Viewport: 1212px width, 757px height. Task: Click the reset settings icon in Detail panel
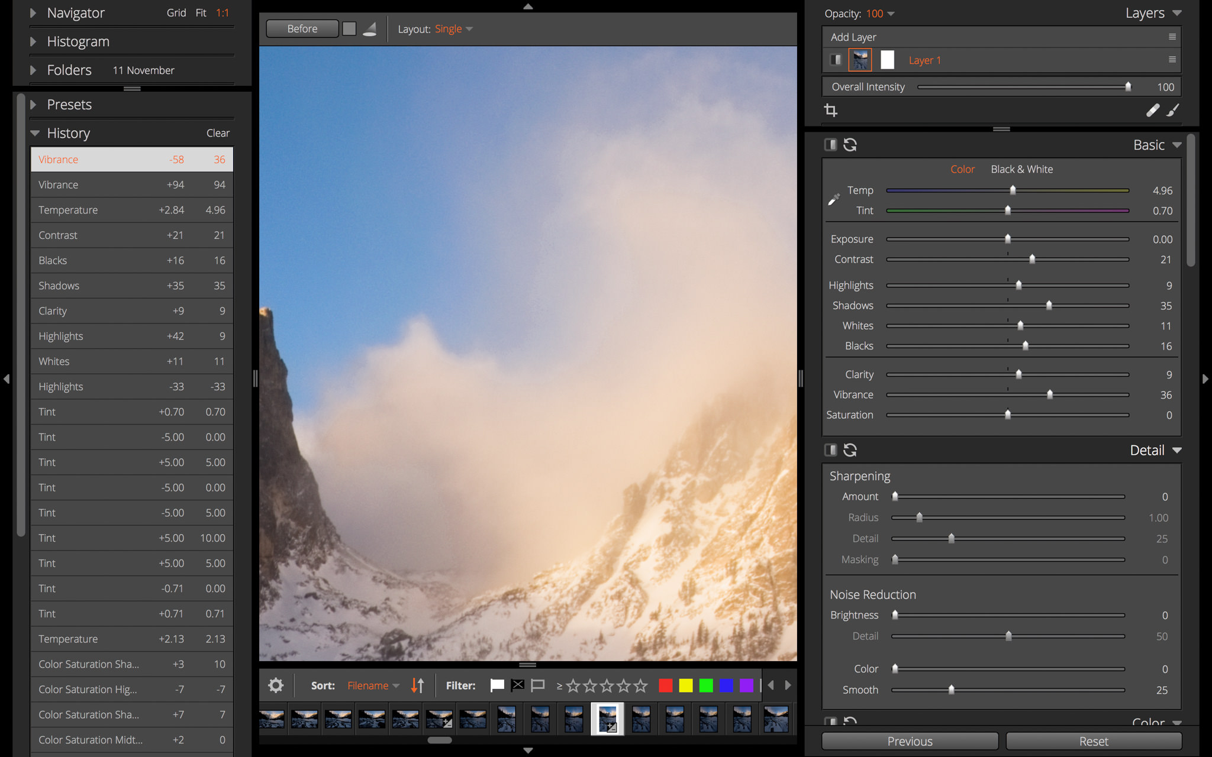click(x=851, y=450)
